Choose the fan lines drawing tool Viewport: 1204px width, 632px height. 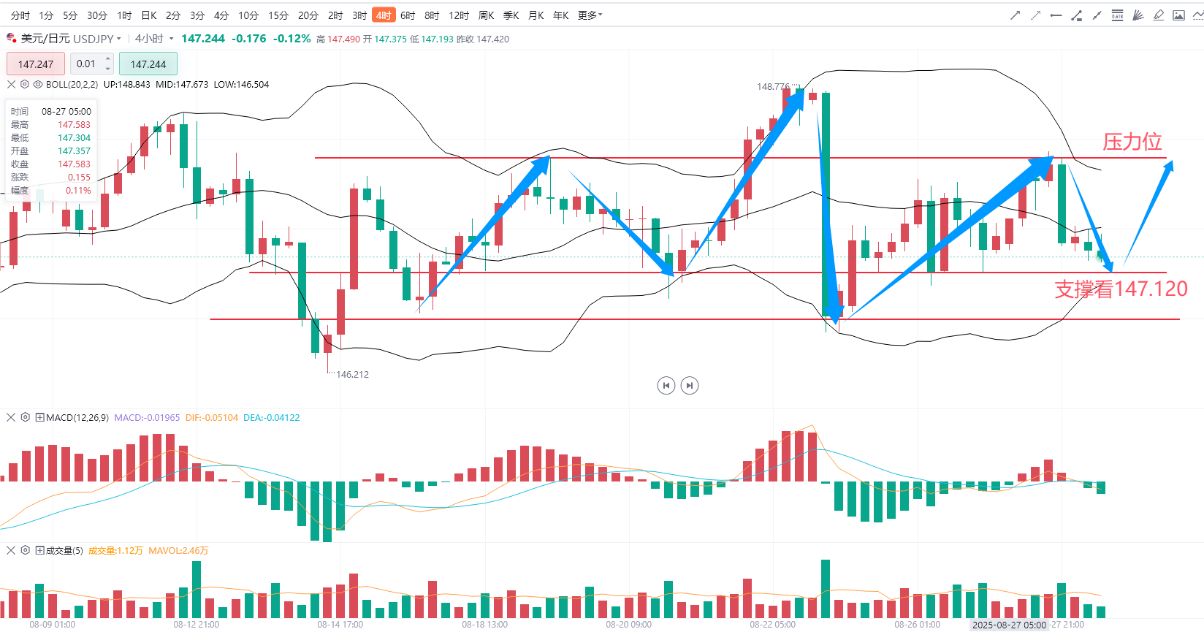pyautogui.click(x=1138, y=15)
